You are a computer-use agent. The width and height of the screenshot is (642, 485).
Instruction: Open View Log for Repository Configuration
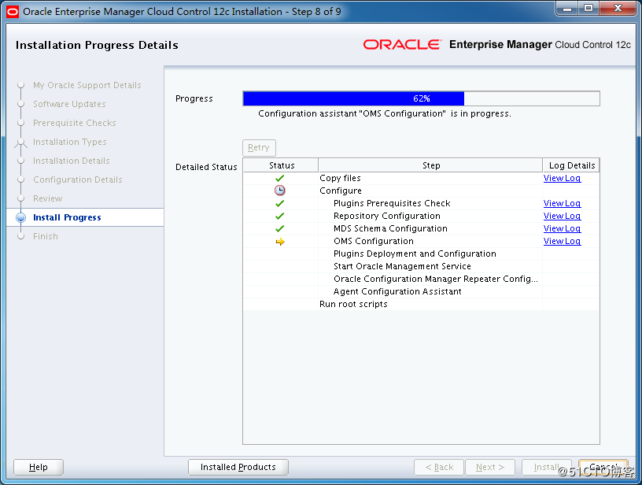click(562, 216)
